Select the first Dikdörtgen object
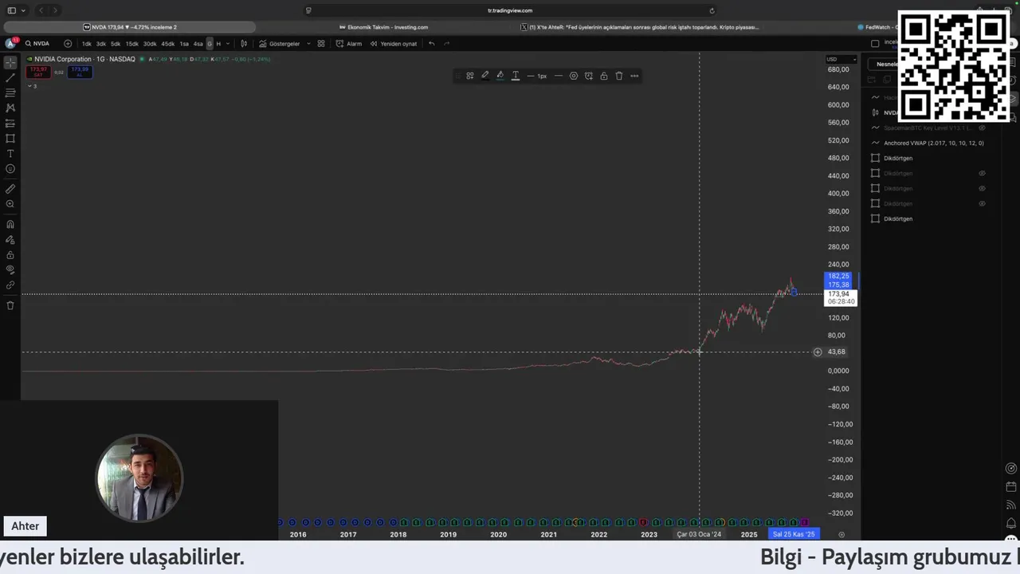 (898, 158)
